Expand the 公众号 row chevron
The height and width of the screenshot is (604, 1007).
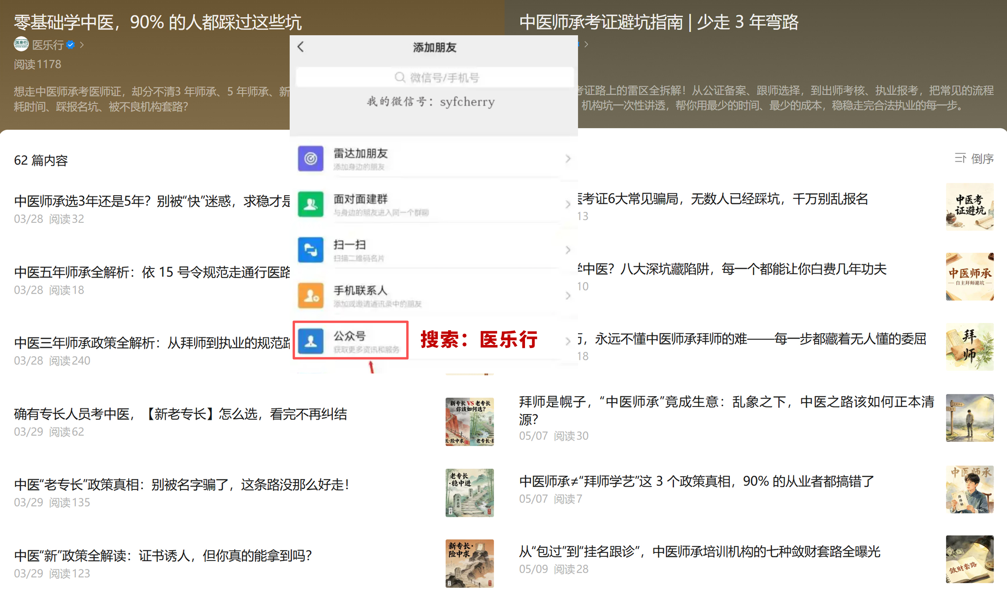(568, 341)
